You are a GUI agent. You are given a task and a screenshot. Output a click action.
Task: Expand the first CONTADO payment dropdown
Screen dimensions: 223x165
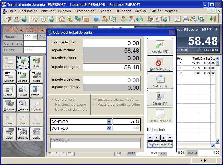point(109,122)
